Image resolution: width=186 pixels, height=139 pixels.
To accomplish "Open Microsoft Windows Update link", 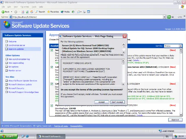I will click(x=20, y=84).
